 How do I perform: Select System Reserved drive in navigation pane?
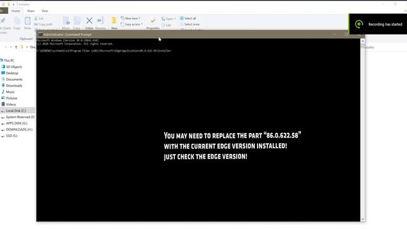(x=18, y=117)
